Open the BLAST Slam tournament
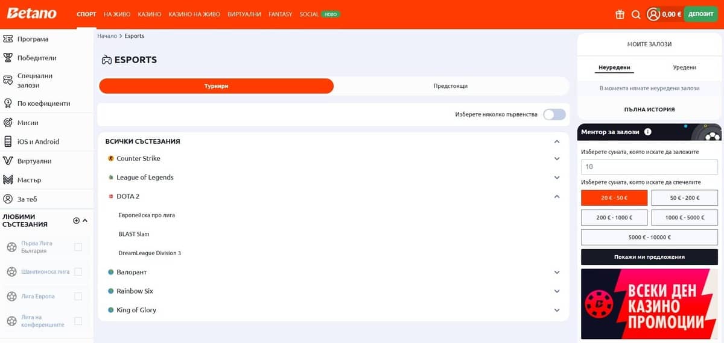This screenshot has width=724, height=343. point(134,234)
